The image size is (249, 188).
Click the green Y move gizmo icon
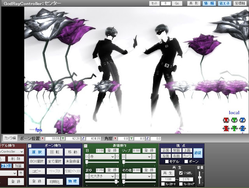point(234,128)
